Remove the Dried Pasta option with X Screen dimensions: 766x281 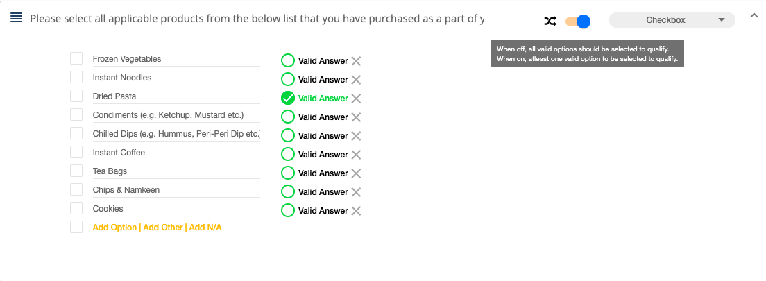356,99
